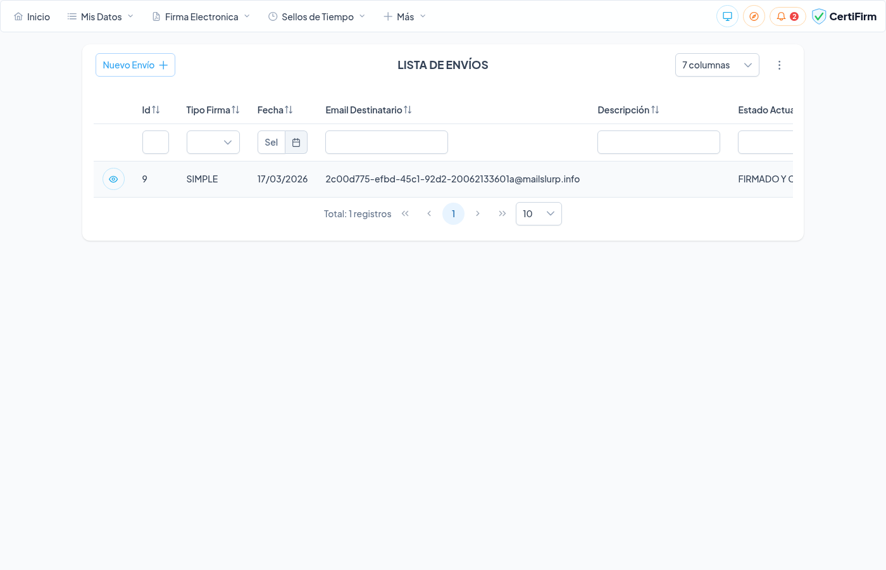Open Tipo Firma filter dropdown
This screenshot has height=570, width=886.
pos(213,142)
